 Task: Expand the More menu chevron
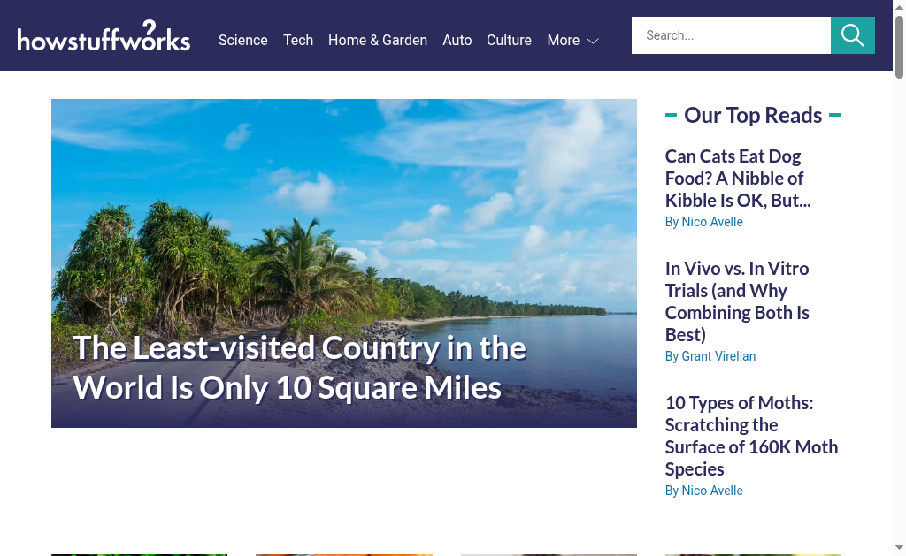point(593,41)
